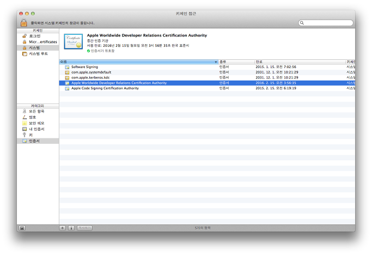This screenshot has height=255, width=372.
Task: Click expiry date 2015. 1. 15. 오전 7:02:56
Action: [x=276, y=67]
